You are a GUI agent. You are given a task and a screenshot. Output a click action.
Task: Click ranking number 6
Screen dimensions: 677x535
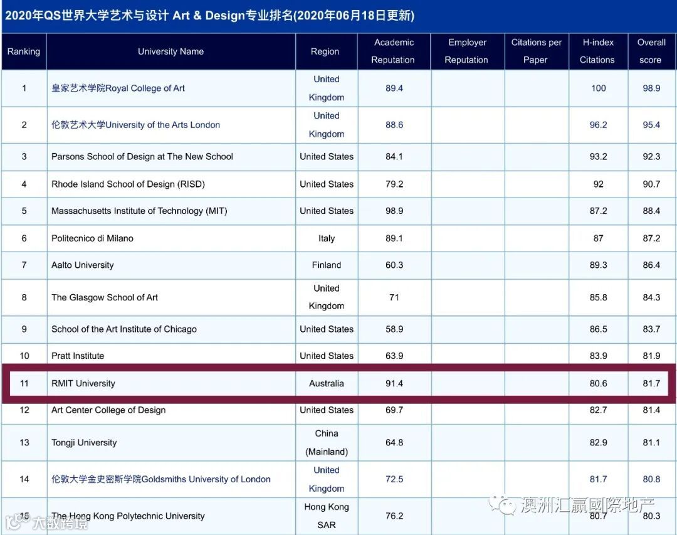coord(24,238)
